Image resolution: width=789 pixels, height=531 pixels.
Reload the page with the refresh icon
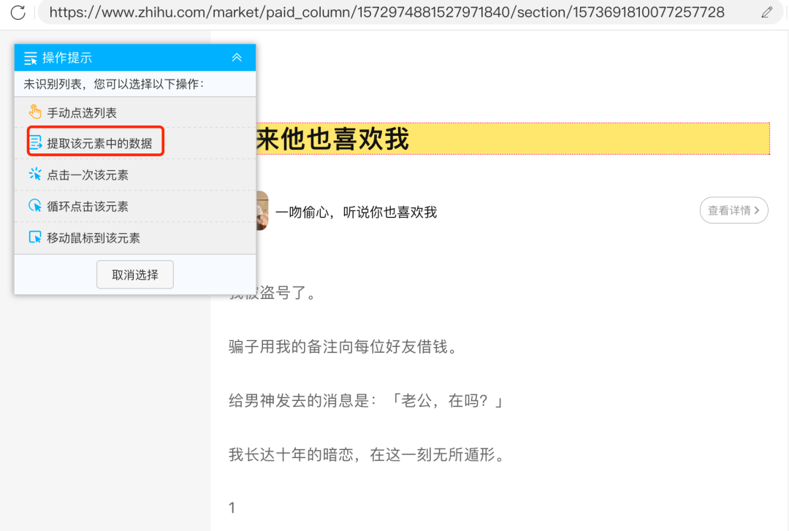(18, 12)
